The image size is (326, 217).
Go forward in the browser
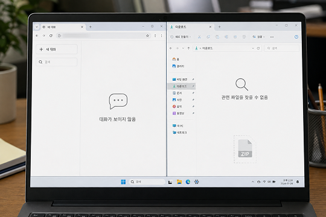pos(43,36)
